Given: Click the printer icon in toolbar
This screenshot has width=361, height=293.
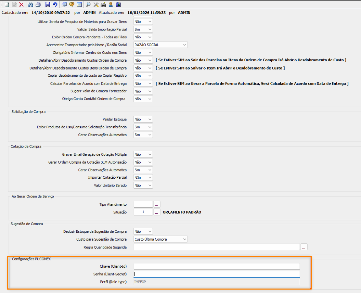Looking at the screenshot, I should tap(38, 5).
